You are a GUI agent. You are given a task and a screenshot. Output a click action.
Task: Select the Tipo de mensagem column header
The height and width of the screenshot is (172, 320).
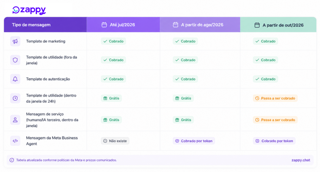tap(45, 25)
